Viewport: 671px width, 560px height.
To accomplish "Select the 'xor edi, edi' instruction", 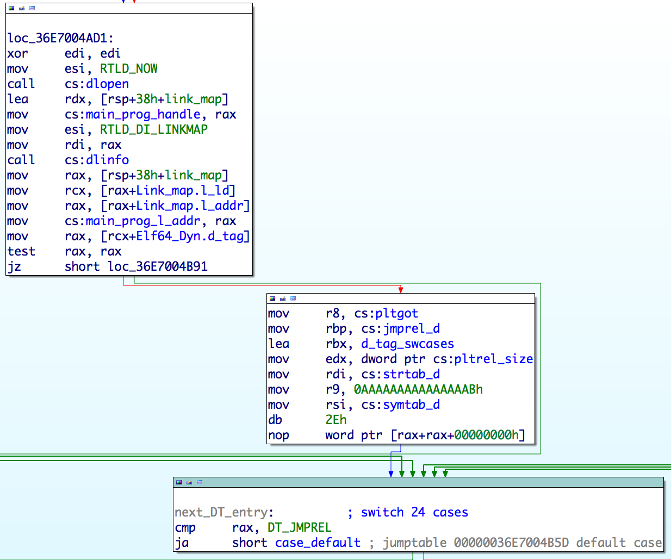I will click(64, 53).
